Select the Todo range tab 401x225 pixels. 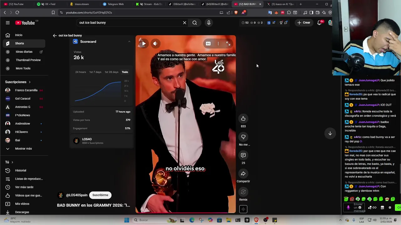(125, 72)
